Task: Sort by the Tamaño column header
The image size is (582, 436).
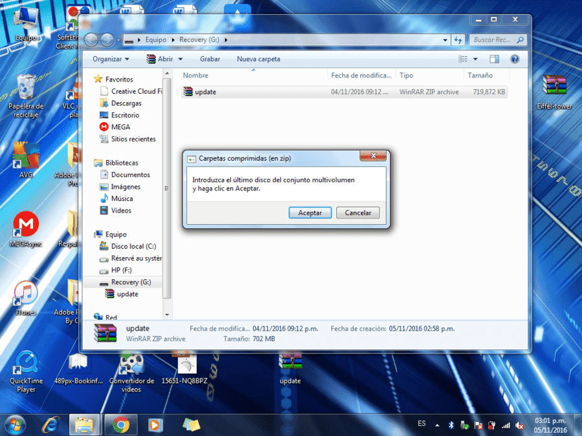Action: (486, 76)
